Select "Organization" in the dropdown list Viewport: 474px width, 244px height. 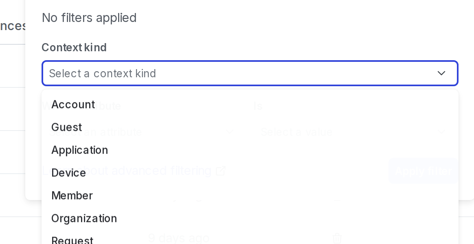[84, 218]
